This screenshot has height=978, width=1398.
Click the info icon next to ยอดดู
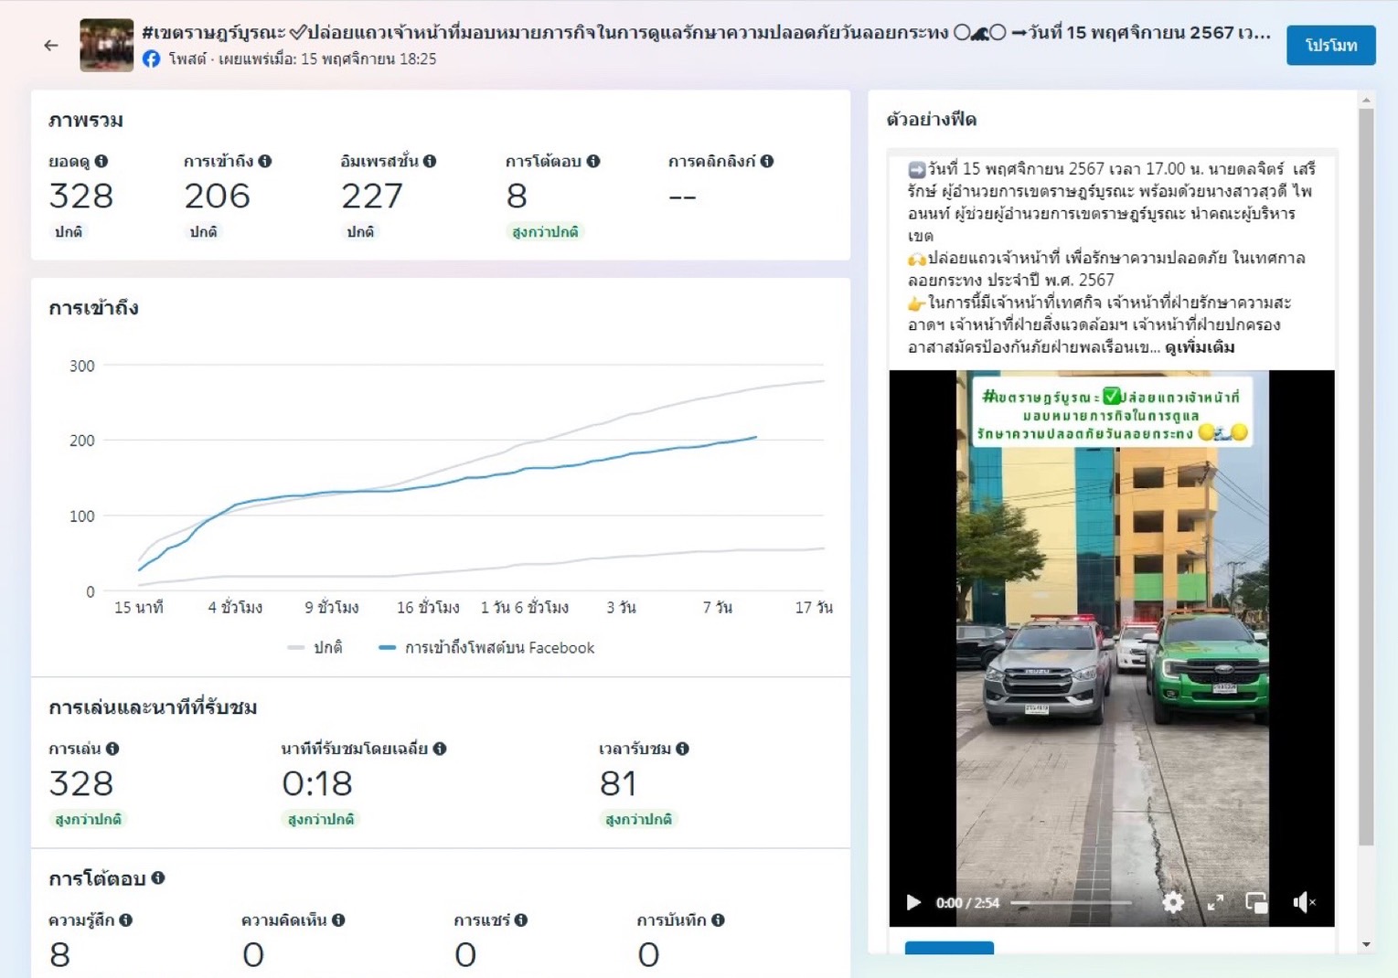click(101, 161)
